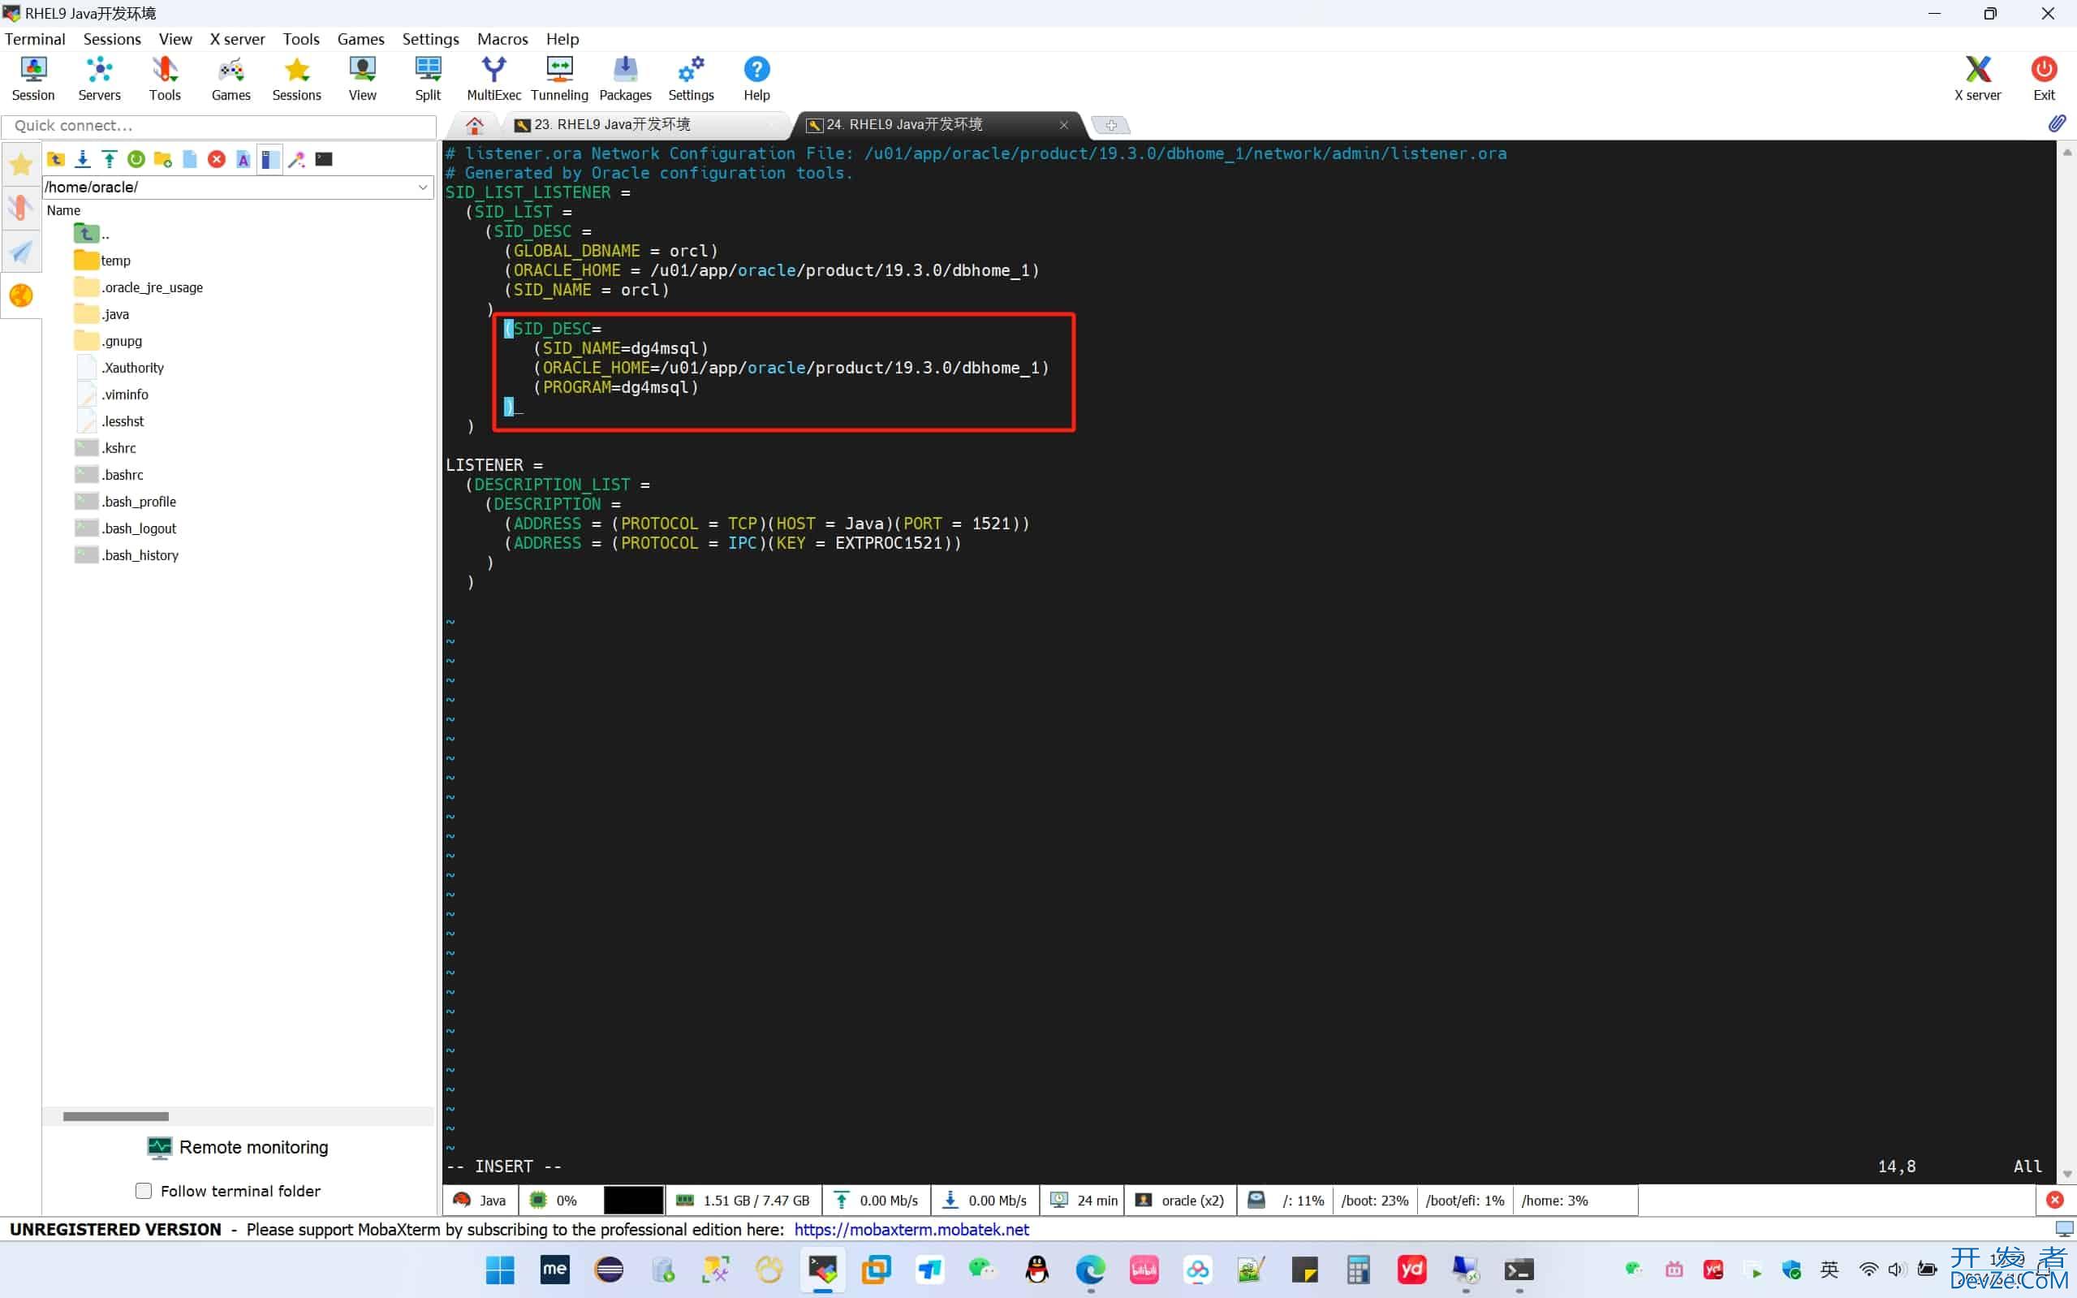Click the RAM usage 1.51 GB / 7.47 GB entry

point(743,1200)
